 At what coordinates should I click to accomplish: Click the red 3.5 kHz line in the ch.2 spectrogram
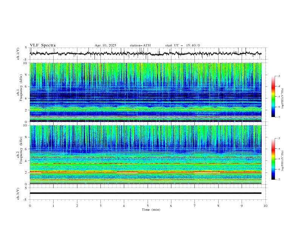coord(145,163)
